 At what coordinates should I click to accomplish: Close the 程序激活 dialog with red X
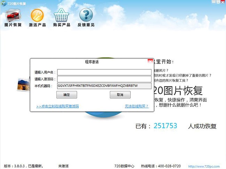click(x=150, y=61)
